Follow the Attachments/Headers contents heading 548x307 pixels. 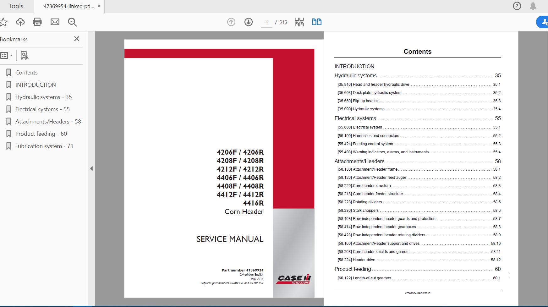click(418, 162)
